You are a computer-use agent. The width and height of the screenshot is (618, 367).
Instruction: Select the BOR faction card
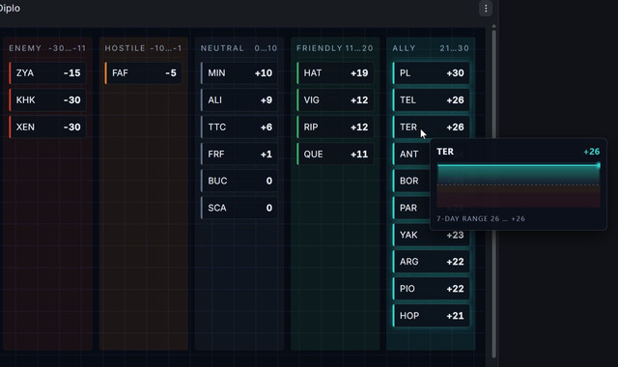pyautogui.click(x=411, y=181)
